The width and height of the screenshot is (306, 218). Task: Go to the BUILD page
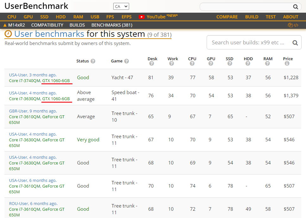click(252, 17)
